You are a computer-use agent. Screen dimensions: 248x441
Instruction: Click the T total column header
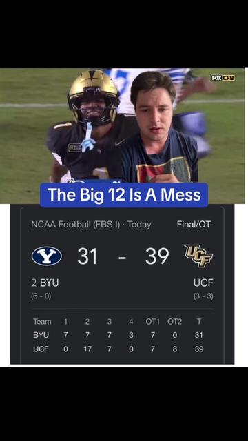199,322
